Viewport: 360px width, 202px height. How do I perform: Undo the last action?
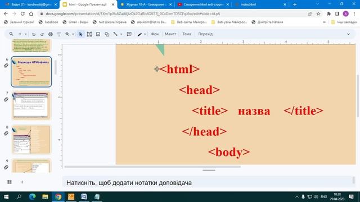click(34, 34)
